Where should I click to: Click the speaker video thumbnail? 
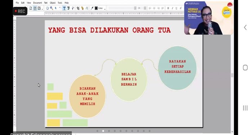click(209, 18)
